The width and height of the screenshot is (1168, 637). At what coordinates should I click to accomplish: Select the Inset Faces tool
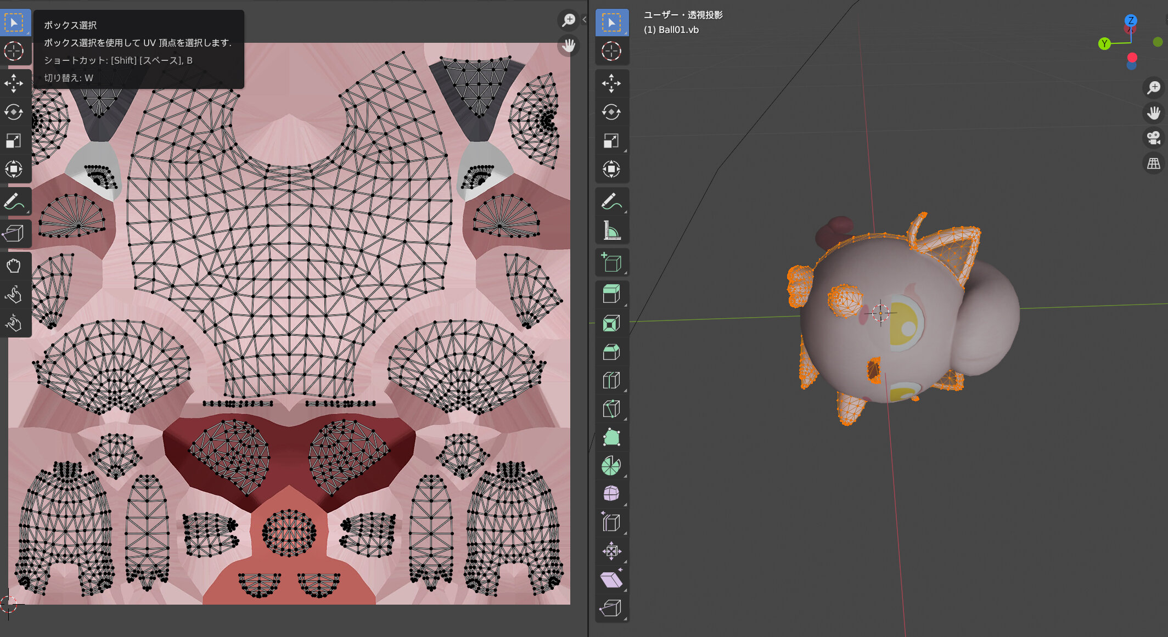pyautogui.click(x=611, y=323)
